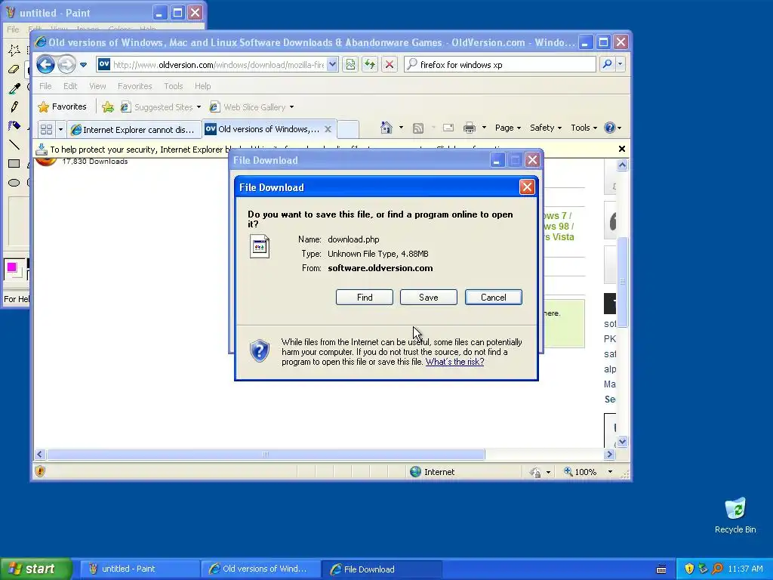
Task: Open the Safety dropdown menu
Action: pyautogui.click(x=546, y=128)
